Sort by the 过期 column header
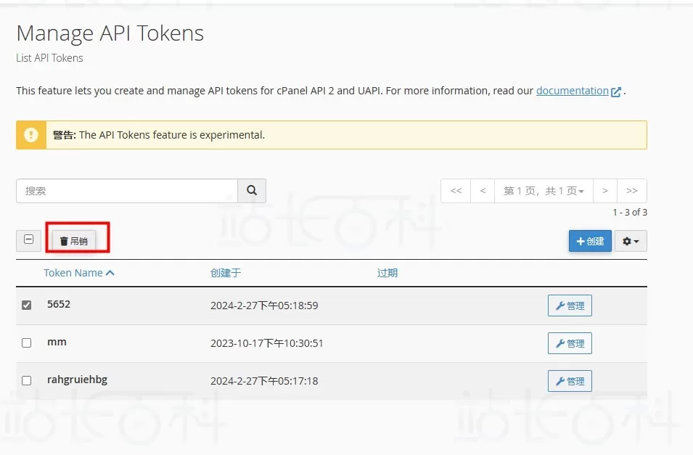693x455 pixels. tap(387, 273)
